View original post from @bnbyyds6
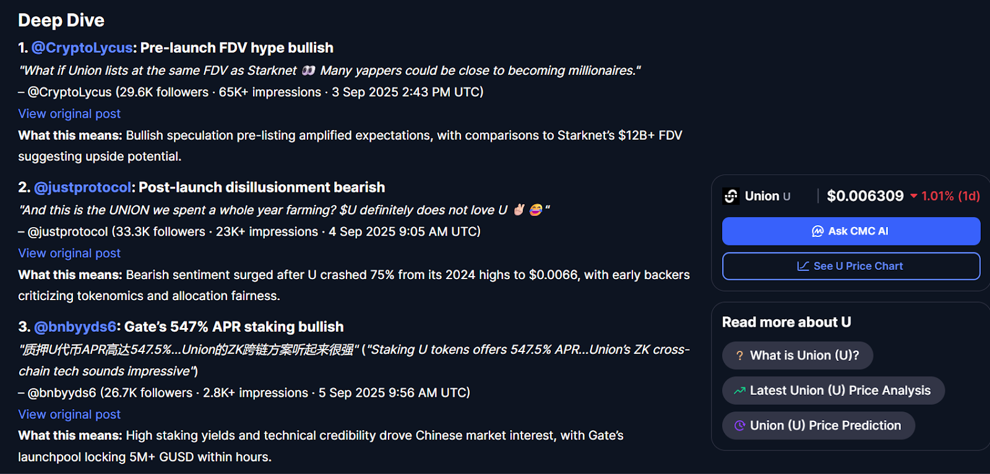This screenshot has height=474, width=990. pyautogui.click(x=69, y=415)
